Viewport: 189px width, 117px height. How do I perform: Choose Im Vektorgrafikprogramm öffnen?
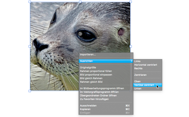pyautogui.click(x=106, y=92)
